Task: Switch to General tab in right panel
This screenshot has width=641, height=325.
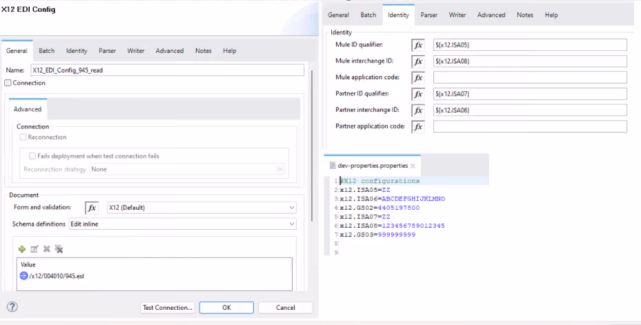Action: (x=339, y=14)
